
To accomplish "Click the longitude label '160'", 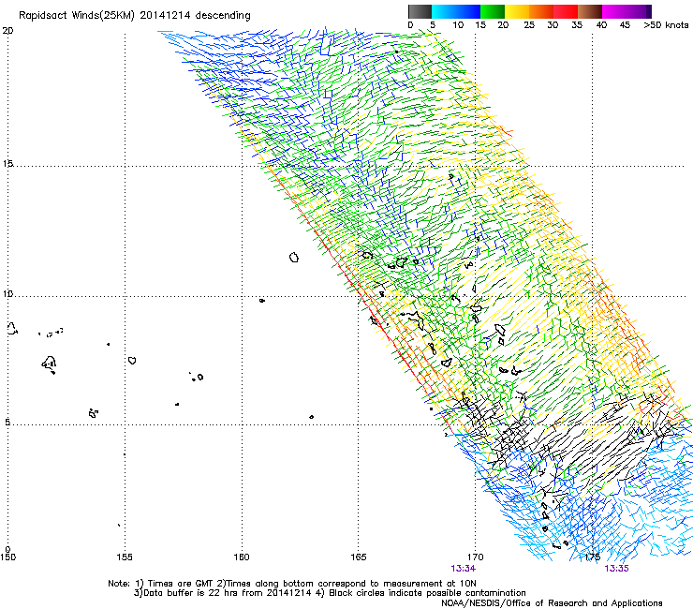I will tap(242, 557).
